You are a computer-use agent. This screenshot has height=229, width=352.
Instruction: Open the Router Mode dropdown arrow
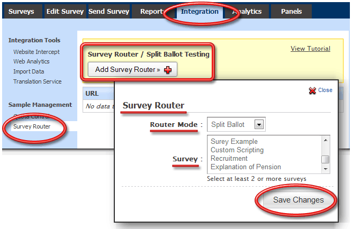[259, 124]
